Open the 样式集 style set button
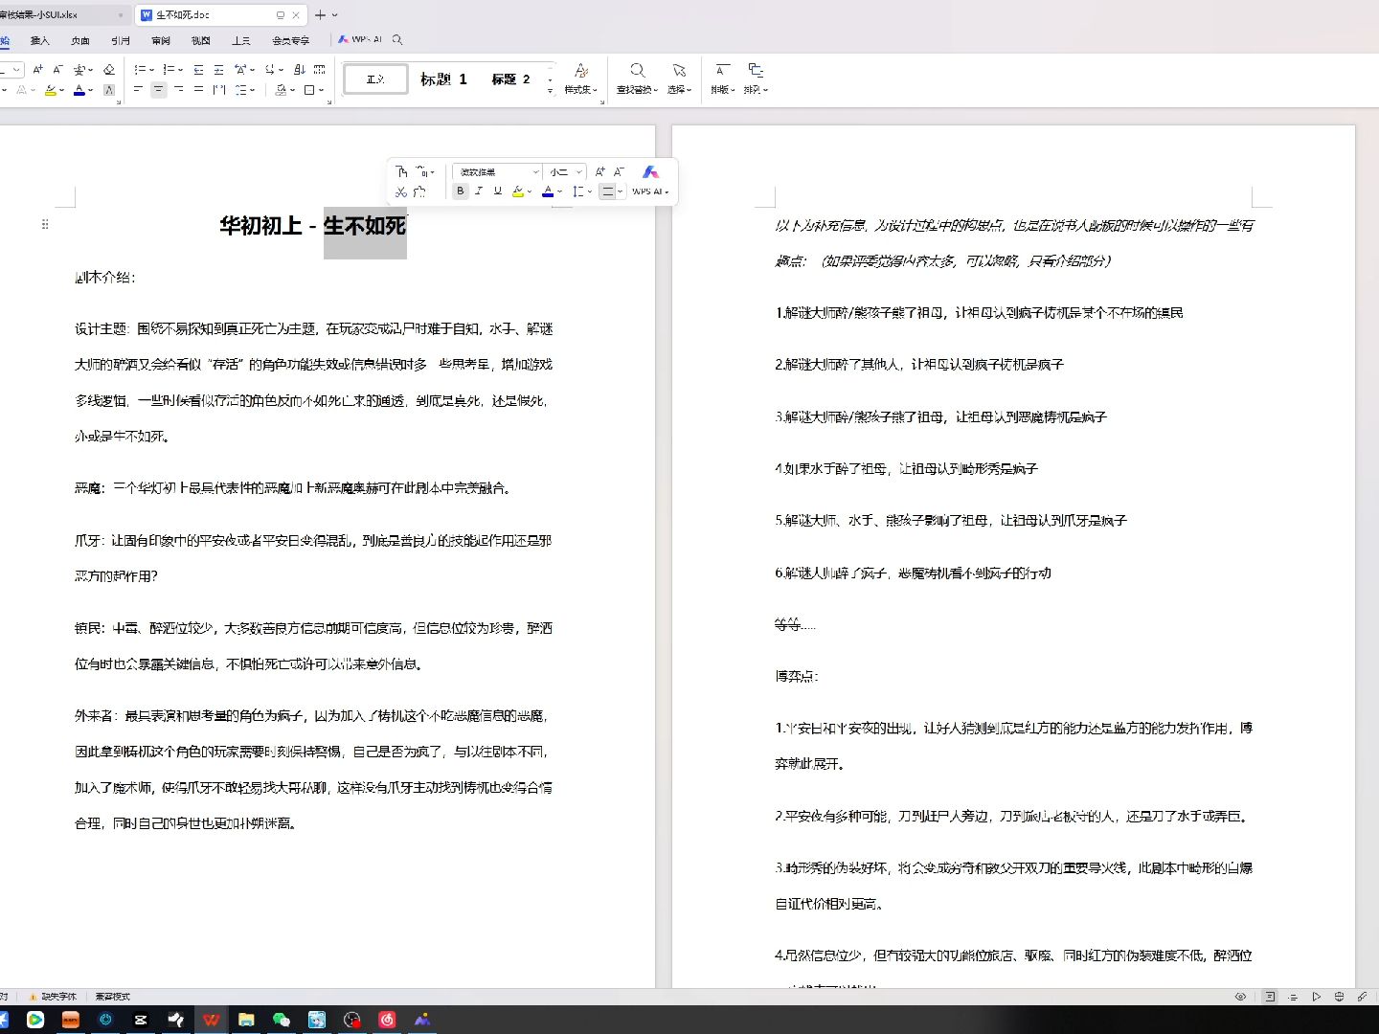Image resolution: width=1379 pixels, height=1034 pixels. click(580, 79)
